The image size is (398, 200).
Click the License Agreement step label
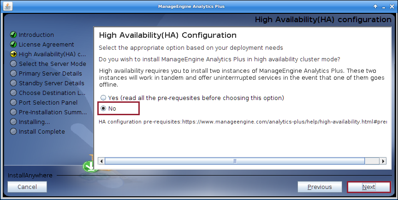(47, 44)
